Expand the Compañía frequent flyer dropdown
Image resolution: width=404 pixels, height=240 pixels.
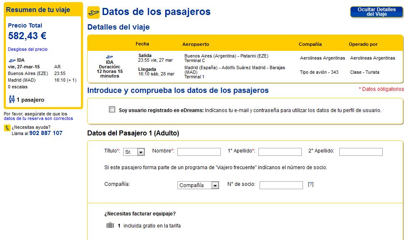coord(198,185)
